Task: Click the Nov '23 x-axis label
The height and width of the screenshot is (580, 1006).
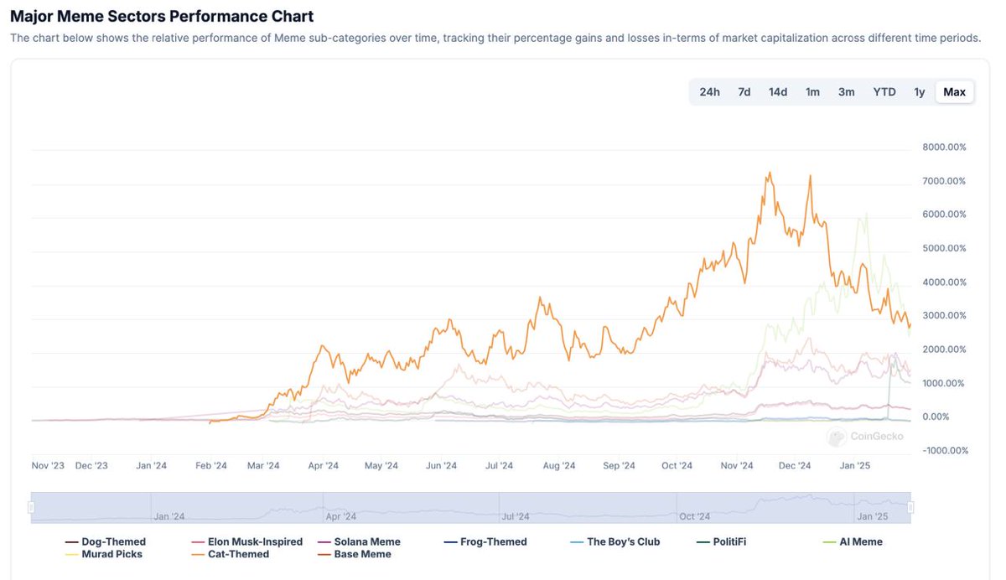Action: 48,465
